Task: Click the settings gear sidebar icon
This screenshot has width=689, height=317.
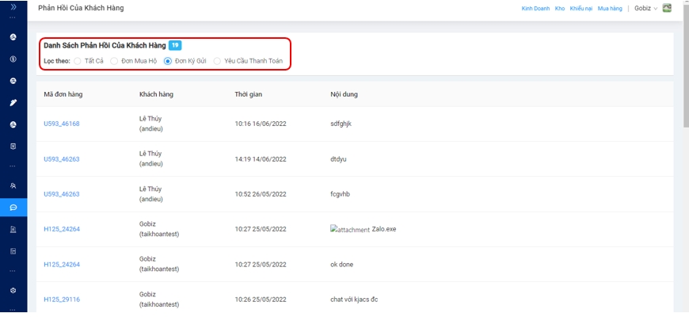Action: click(x=13, y=290)
